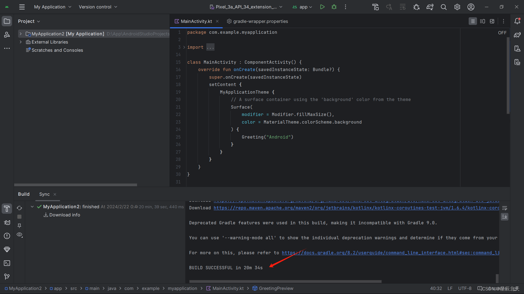Toggle soft-wrap in build output

pos(505,208)
